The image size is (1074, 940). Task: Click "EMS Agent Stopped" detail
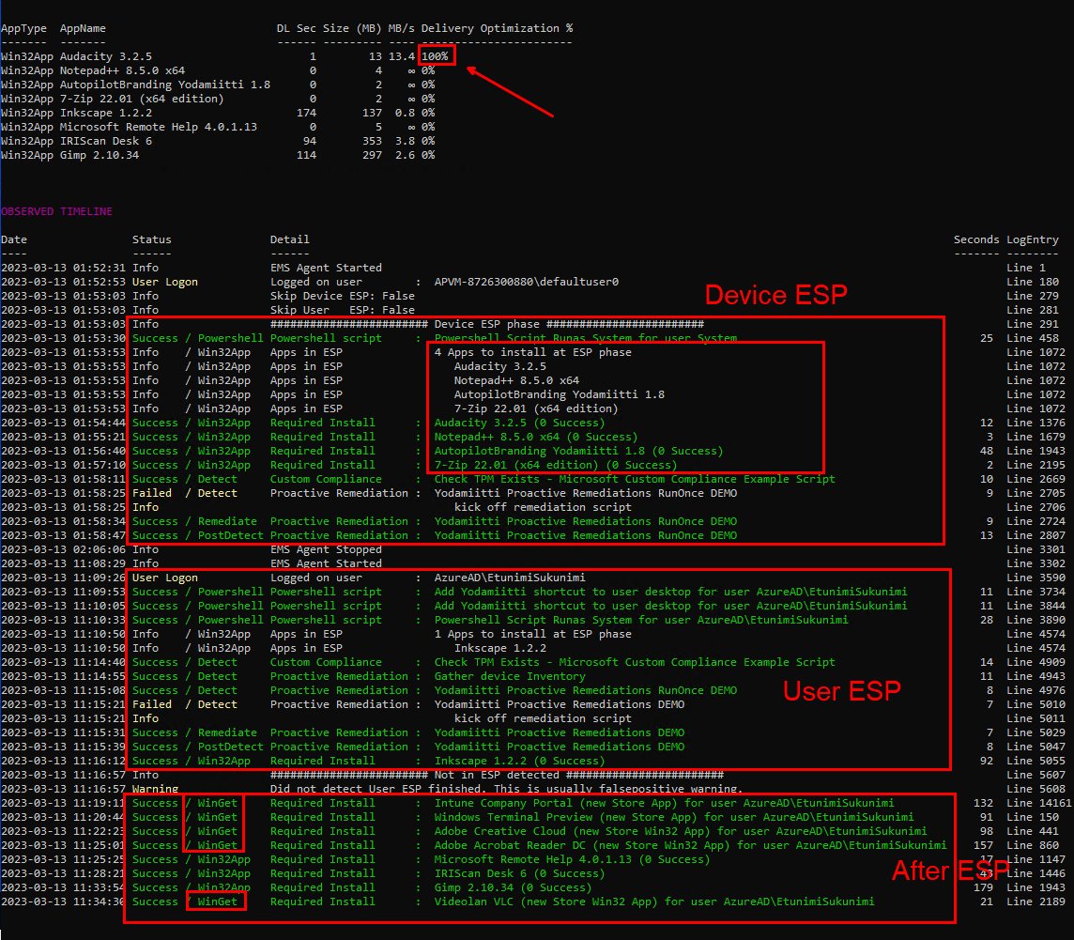(326, 548)
